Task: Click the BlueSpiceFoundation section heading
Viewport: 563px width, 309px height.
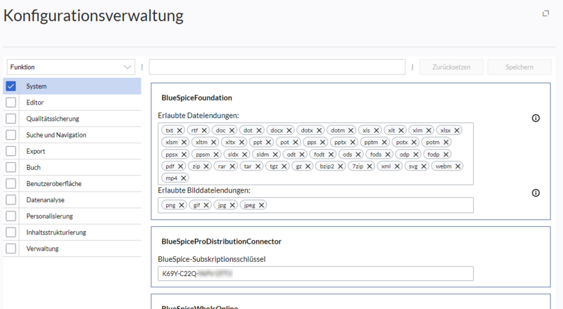Action: tap(197, 98)
